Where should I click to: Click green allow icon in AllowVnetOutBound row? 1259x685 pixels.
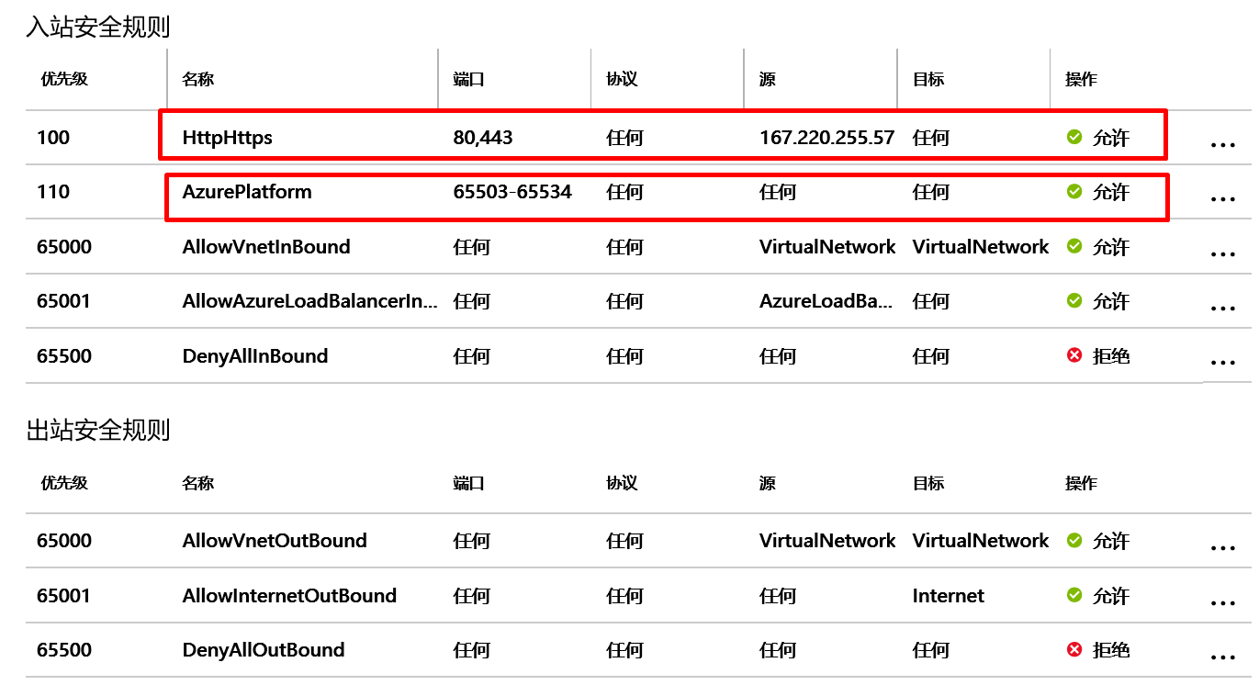(x=1074, y=541)
